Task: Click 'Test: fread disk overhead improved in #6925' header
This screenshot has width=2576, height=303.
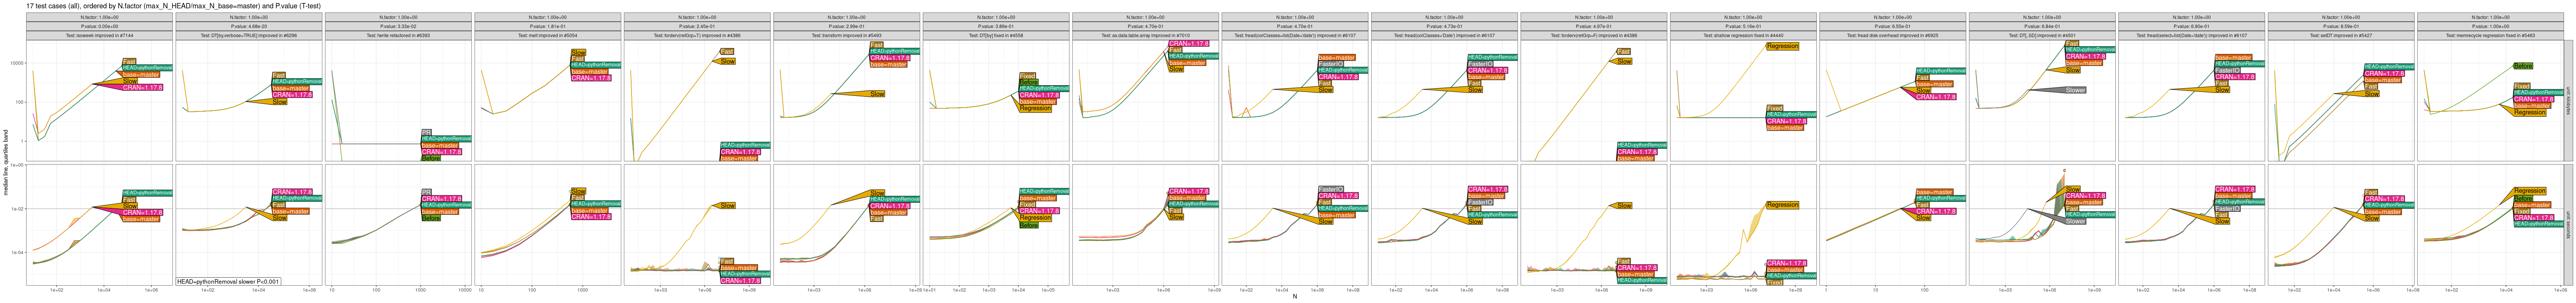Action: 1892,35
